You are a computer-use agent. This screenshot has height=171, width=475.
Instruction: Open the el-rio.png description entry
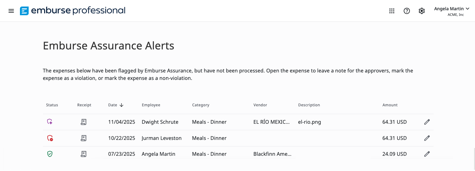(310, 122)
